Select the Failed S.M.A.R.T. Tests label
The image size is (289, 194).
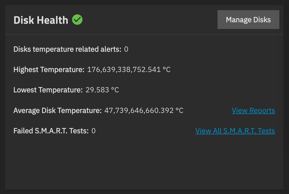(51, 131)
